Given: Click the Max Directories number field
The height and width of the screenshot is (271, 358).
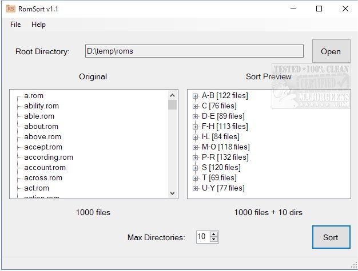Looking at the screenshot, I should coord(202,237).
